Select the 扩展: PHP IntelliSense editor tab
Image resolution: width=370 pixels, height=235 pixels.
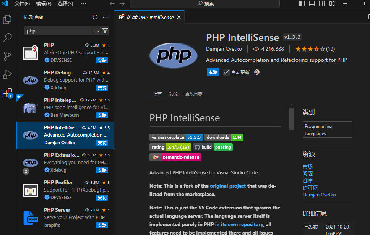coord(149,17)
